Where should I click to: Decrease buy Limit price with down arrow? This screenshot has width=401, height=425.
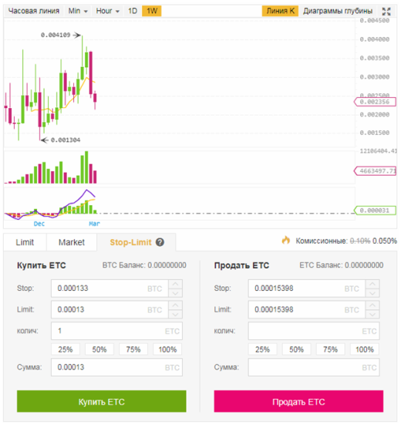[175, 314]
